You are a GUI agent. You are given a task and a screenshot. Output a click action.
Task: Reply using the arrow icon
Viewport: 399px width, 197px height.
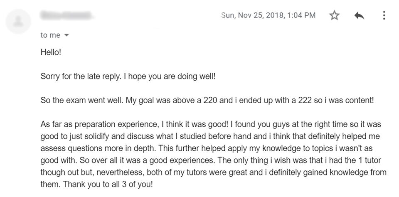click(359, 15)
